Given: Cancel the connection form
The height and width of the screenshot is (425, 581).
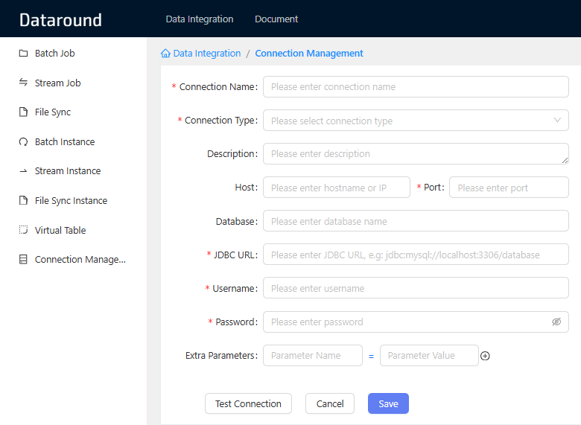Looking at the screenshot, I should 329,403.
